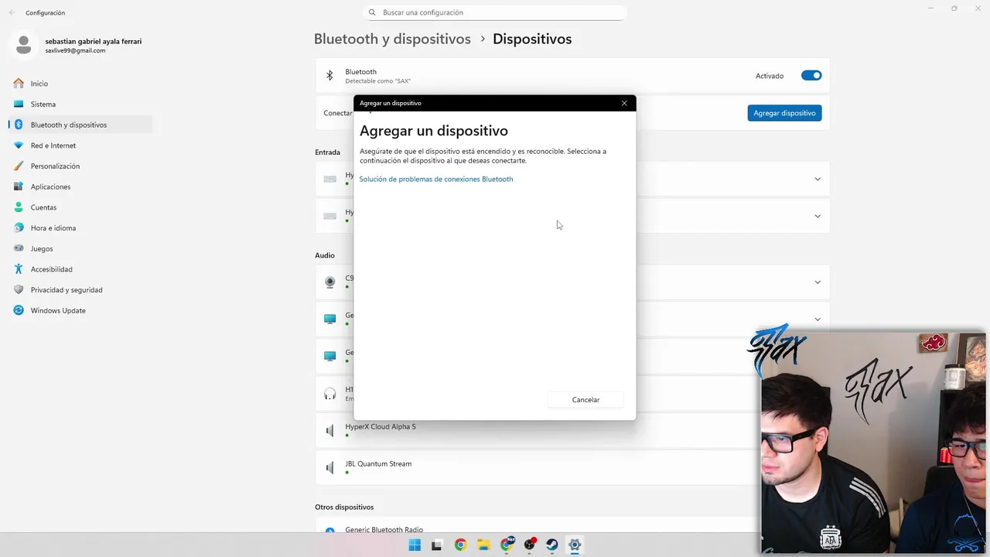Select the HyperX Cloud Alpha S device name
The image size is (990, 557).
coord(381,427)
